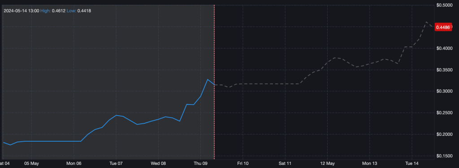Select the $0.3500 price axis label
The width and height of the screenshot is (459, 168).
[x=444, y=70]
